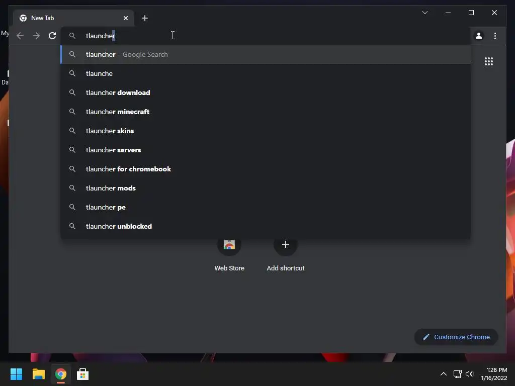The image size is (515, 386).
Task: Click the Chrome taskbar icon
Action: click(60, 374)
